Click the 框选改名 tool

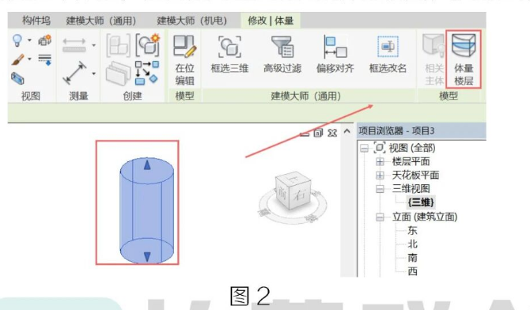click(388, 54)
